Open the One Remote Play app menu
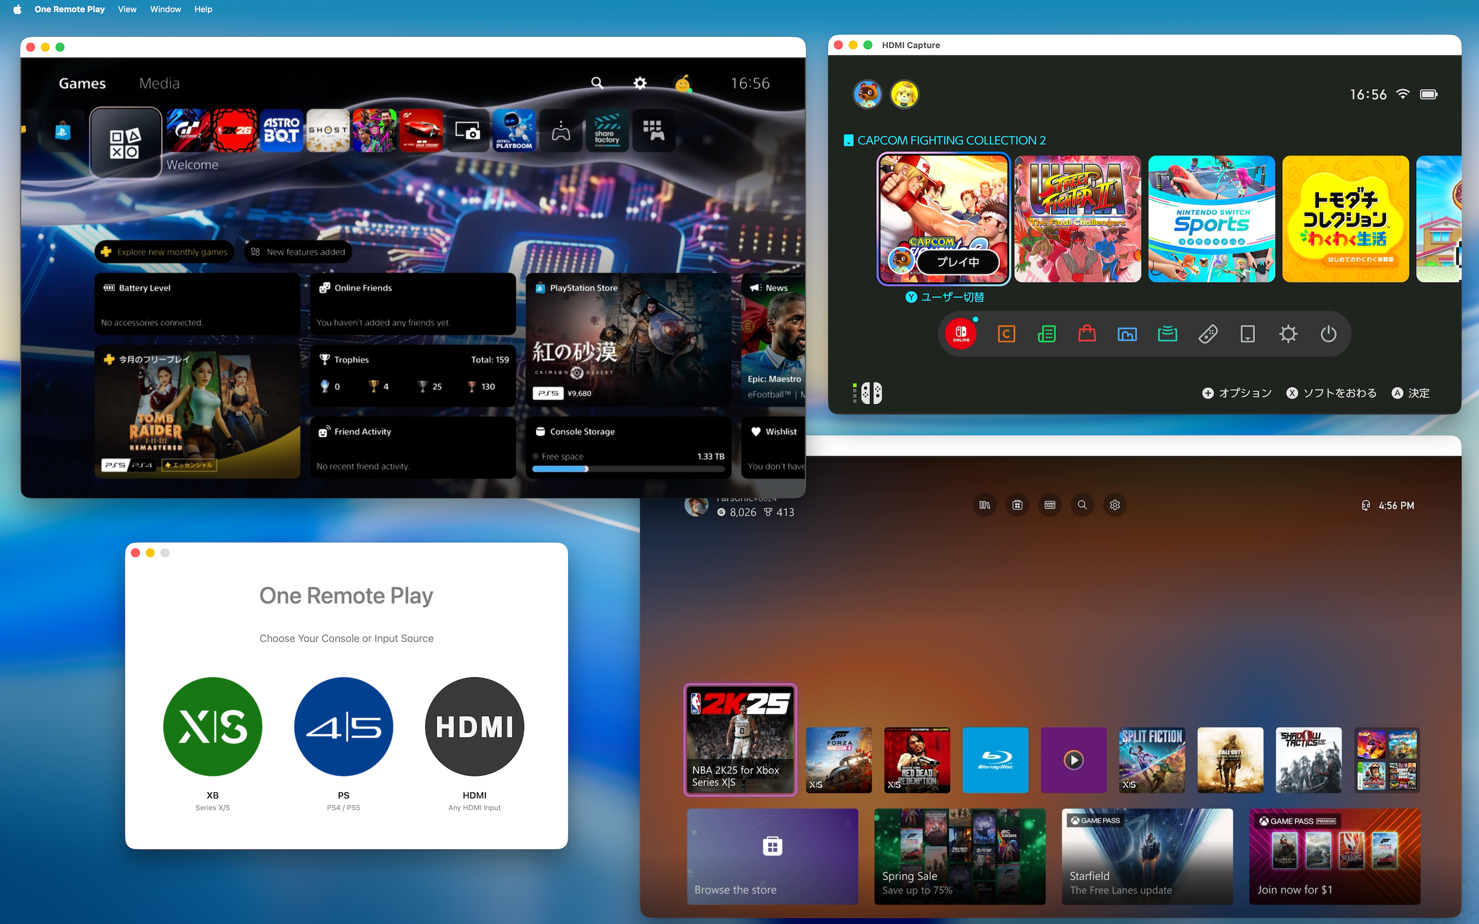This screenshot has width=1479, height=924. click(70, 9)
